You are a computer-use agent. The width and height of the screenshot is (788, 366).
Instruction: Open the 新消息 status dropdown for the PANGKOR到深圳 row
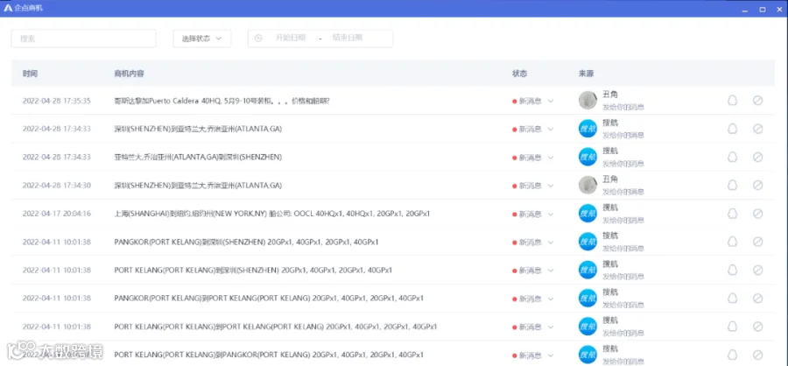pyautogui.click(x=533, y=243)
